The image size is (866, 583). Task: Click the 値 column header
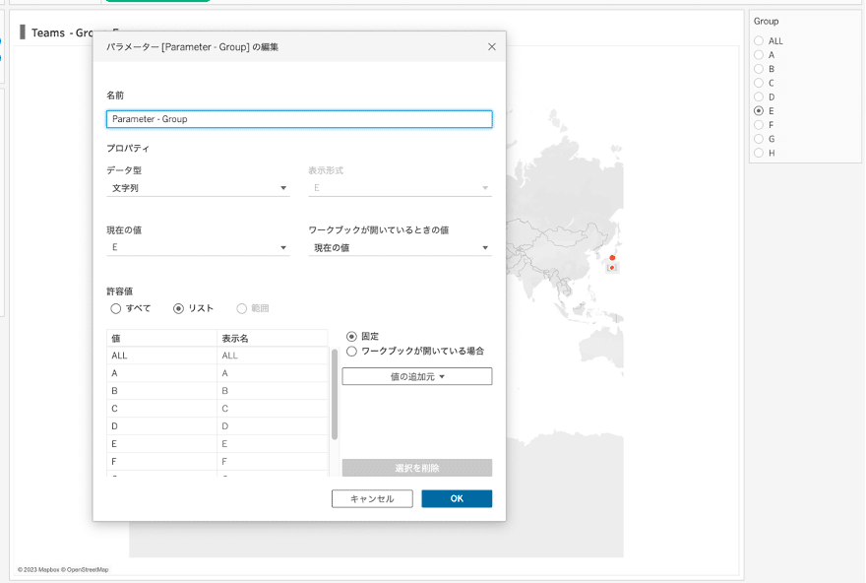[x=161, y=338]
